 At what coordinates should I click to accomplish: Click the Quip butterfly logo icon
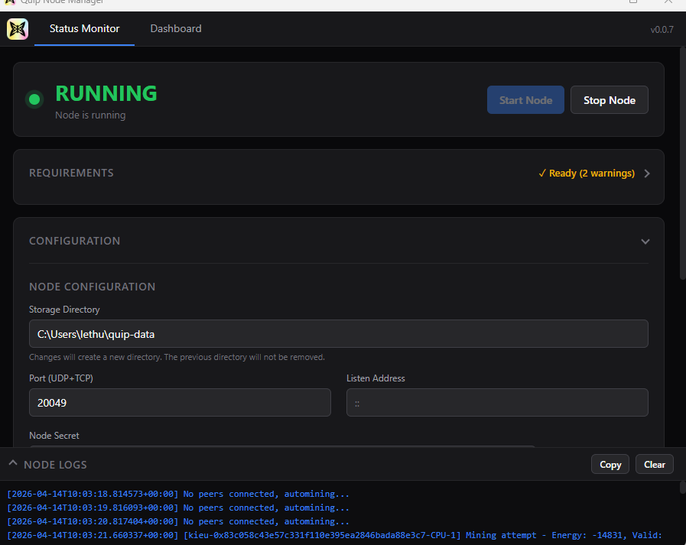(x=18, y=29)
